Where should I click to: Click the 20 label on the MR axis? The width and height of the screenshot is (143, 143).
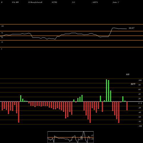(140, 99)
